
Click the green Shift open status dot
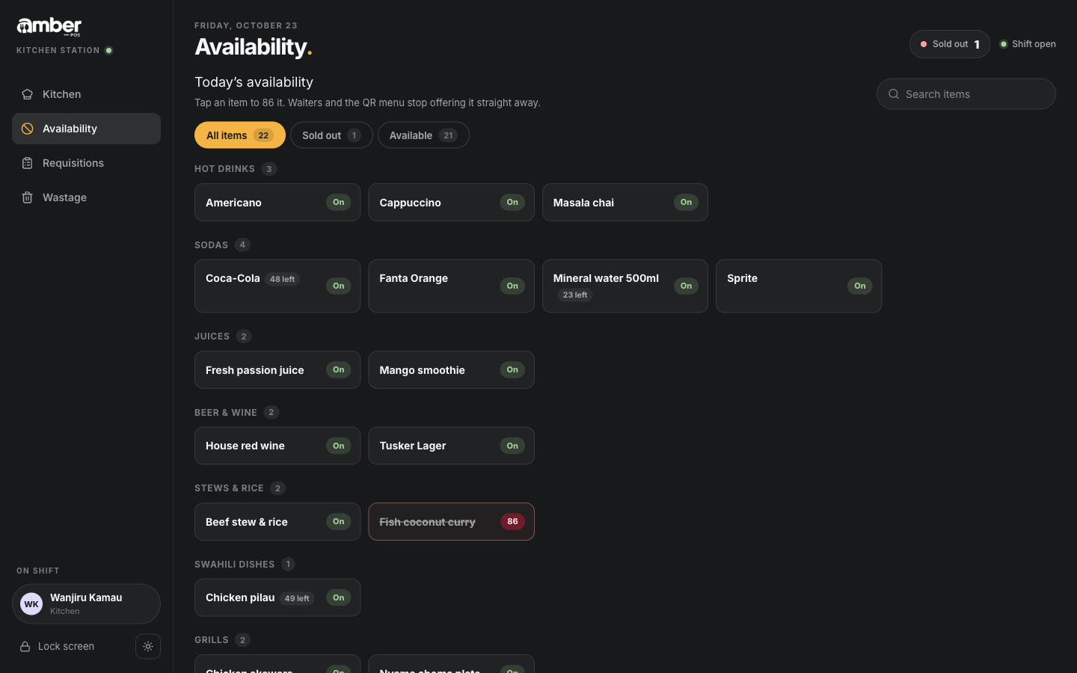(x=1004, y=44)
